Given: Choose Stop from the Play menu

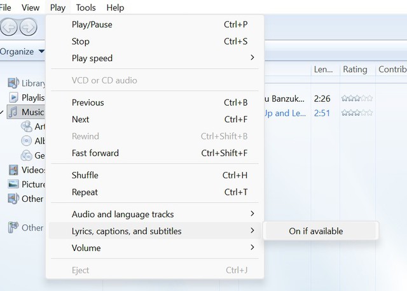Looking at the screenshot, I should [x=155, y=41].
